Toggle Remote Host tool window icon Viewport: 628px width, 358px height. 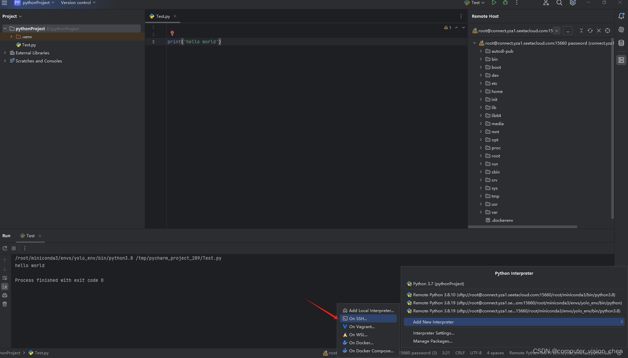pyautogui.click(x=621, y=60)
